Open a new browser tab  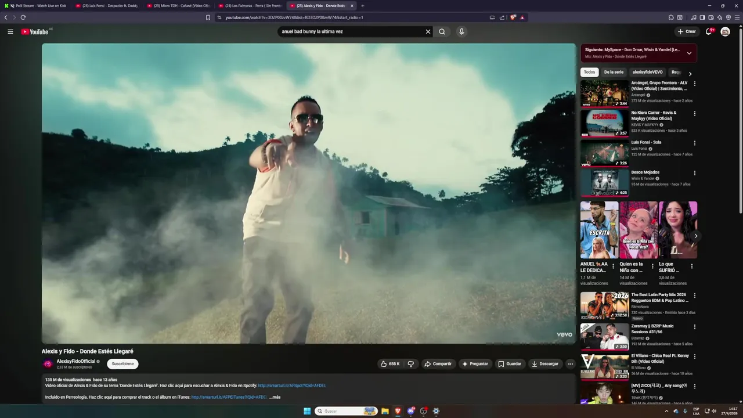(x=363, y=6)
